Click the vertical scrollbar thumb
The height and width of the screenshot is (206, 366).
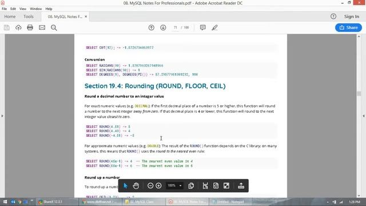pyautogui.click(x=359, y=93)
